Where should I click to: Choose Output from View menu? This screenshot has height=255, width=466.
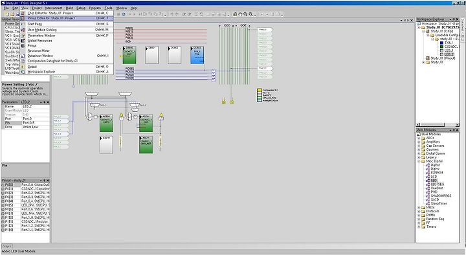(x=67, y=67)
